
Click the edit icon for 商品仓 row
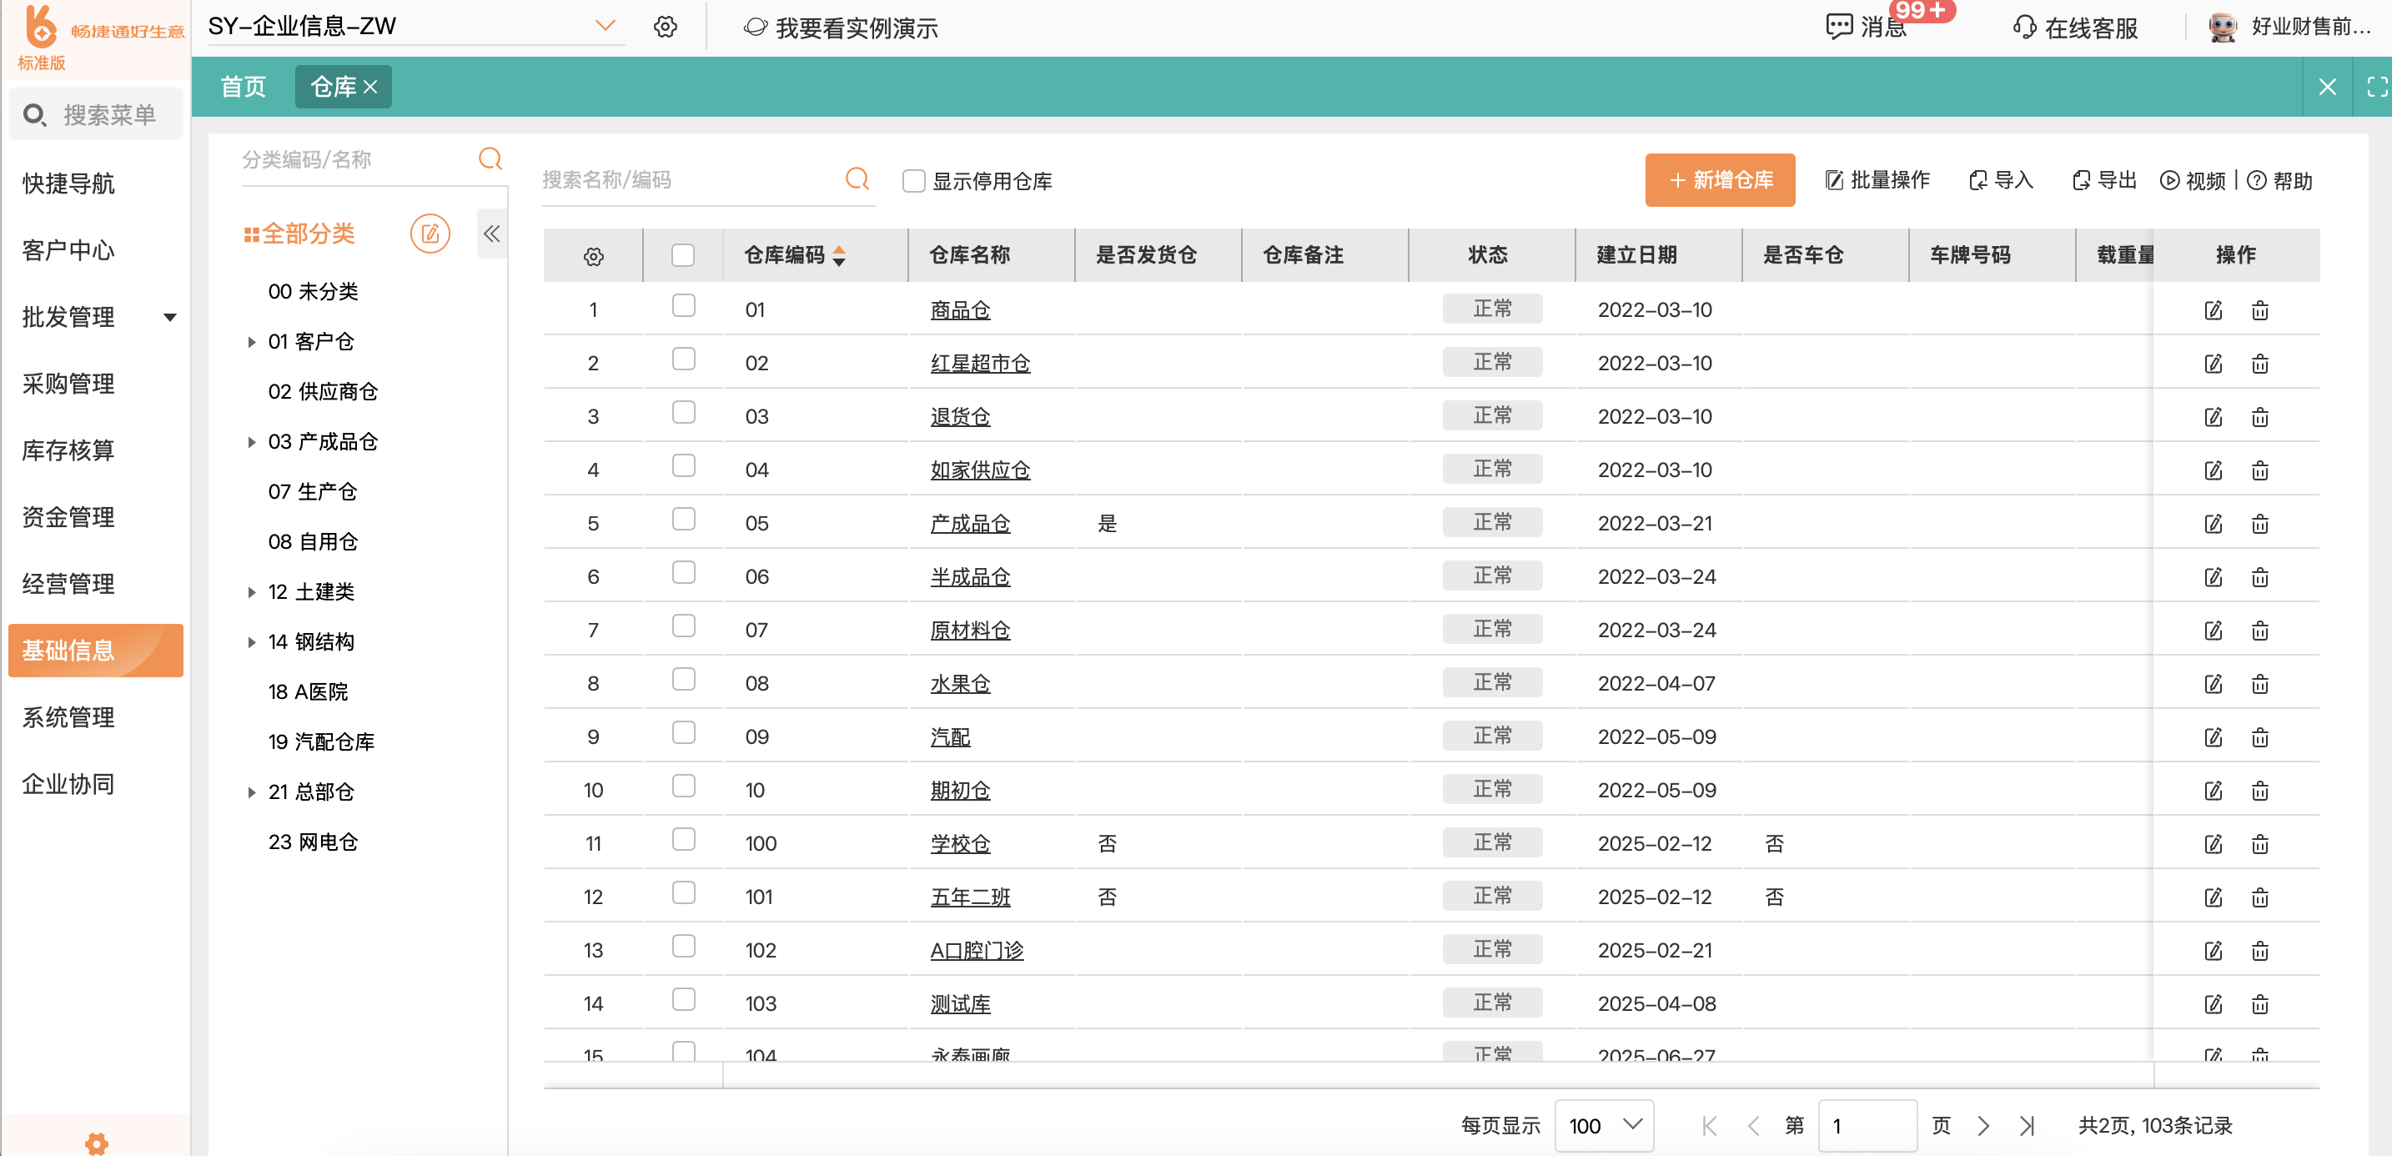pyautogui.click(x=2213, y=310)
